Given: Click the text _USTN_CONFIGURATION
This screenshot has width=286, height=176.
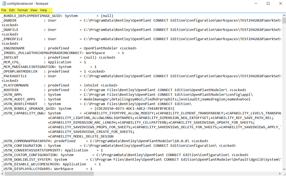Looking at the screenshot, I should (x=21, y=146).
